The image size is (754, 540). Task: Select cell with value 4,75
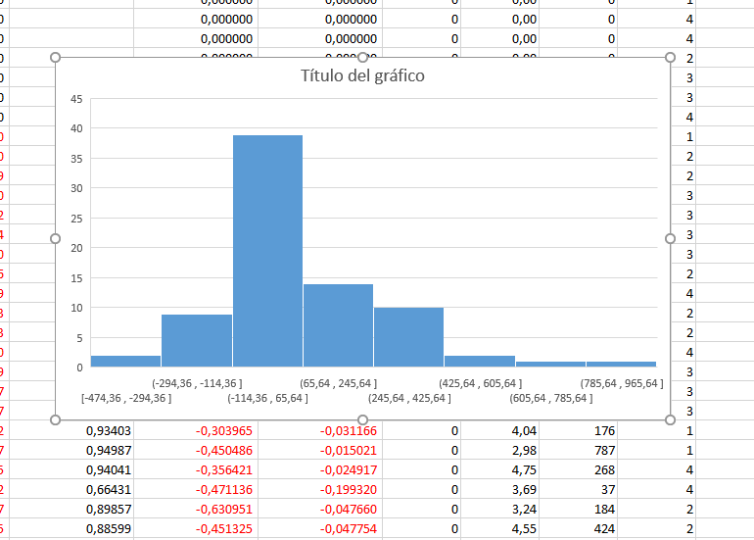coord(500,469)
